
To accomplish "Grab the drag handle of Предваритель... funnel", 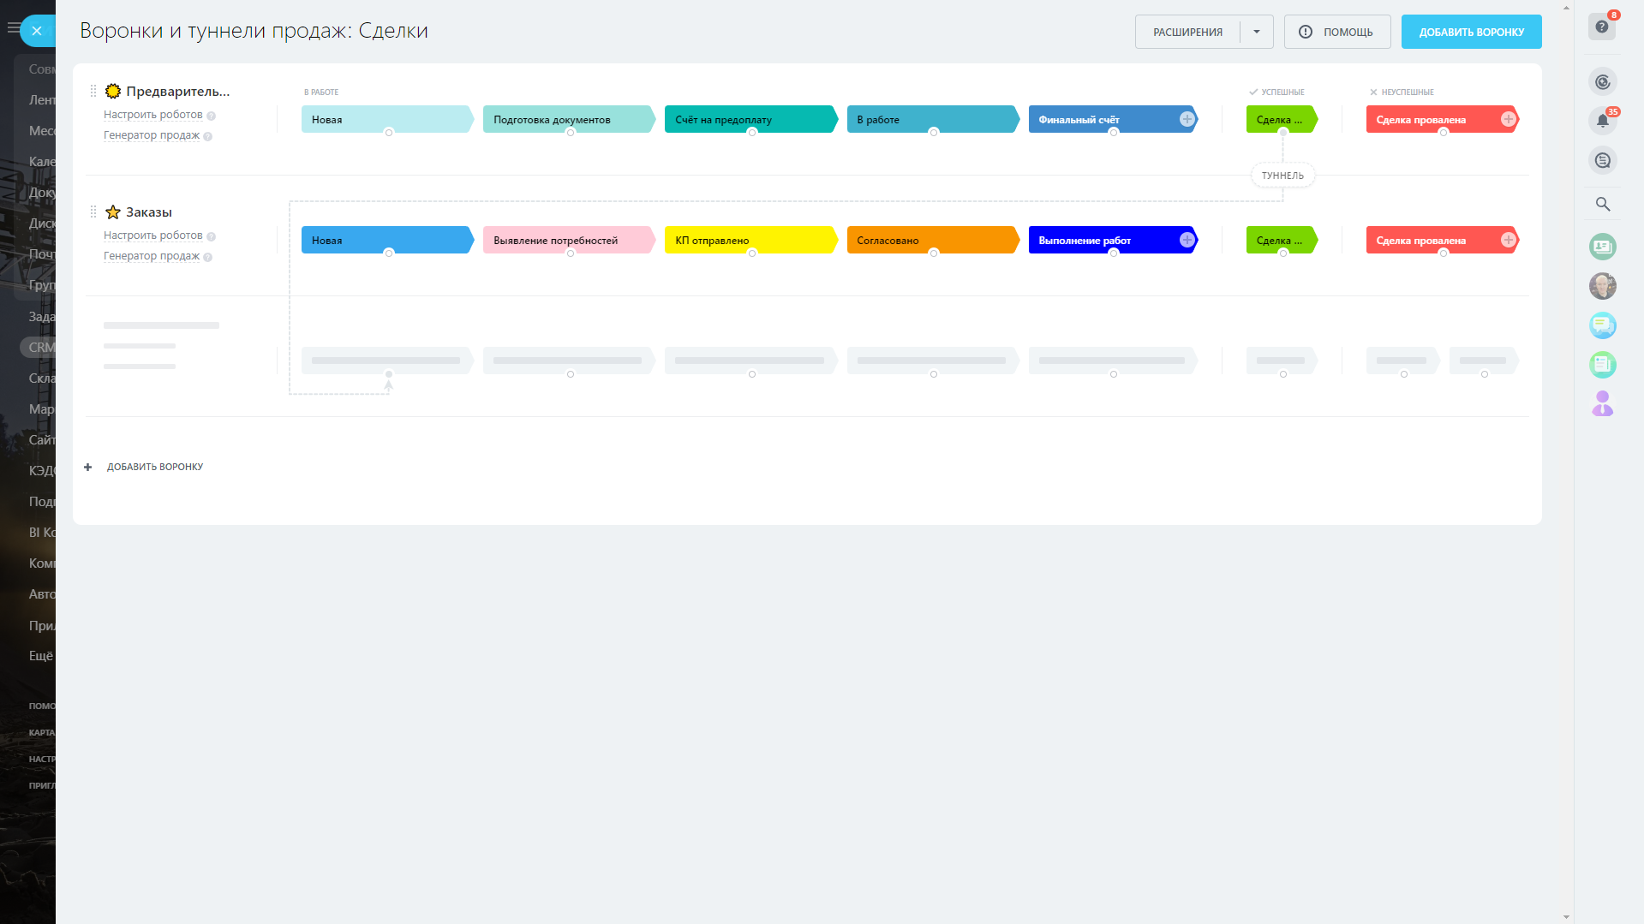I will pyautogui.click(x=93, y=91).
